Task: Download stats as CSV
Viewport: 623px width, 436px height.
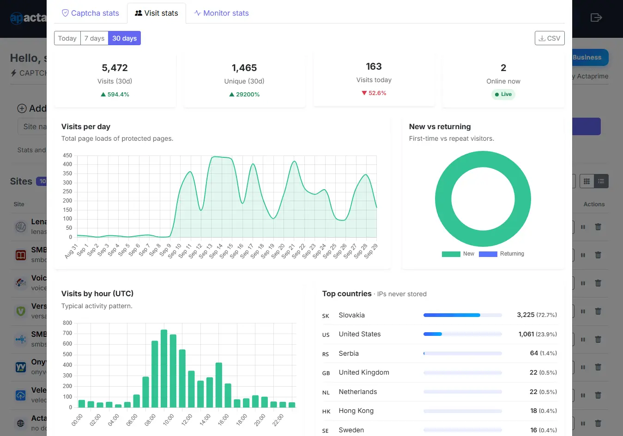Action: point(550,38)
